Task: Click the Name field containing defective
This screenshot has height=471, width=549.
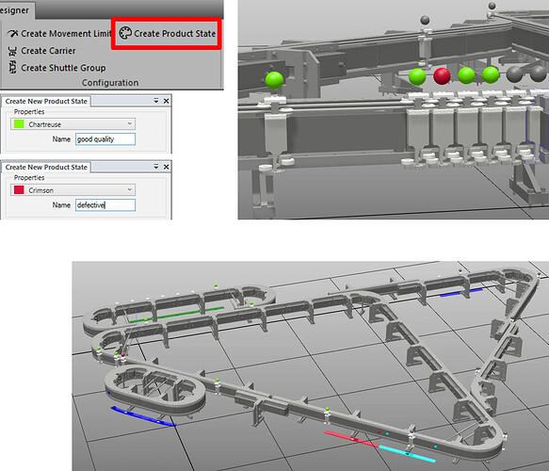Action: pos(105,204)
